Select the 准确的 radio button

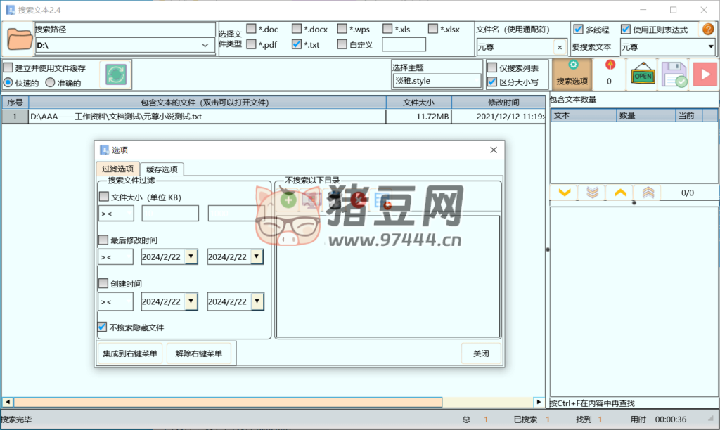(50, 82)
